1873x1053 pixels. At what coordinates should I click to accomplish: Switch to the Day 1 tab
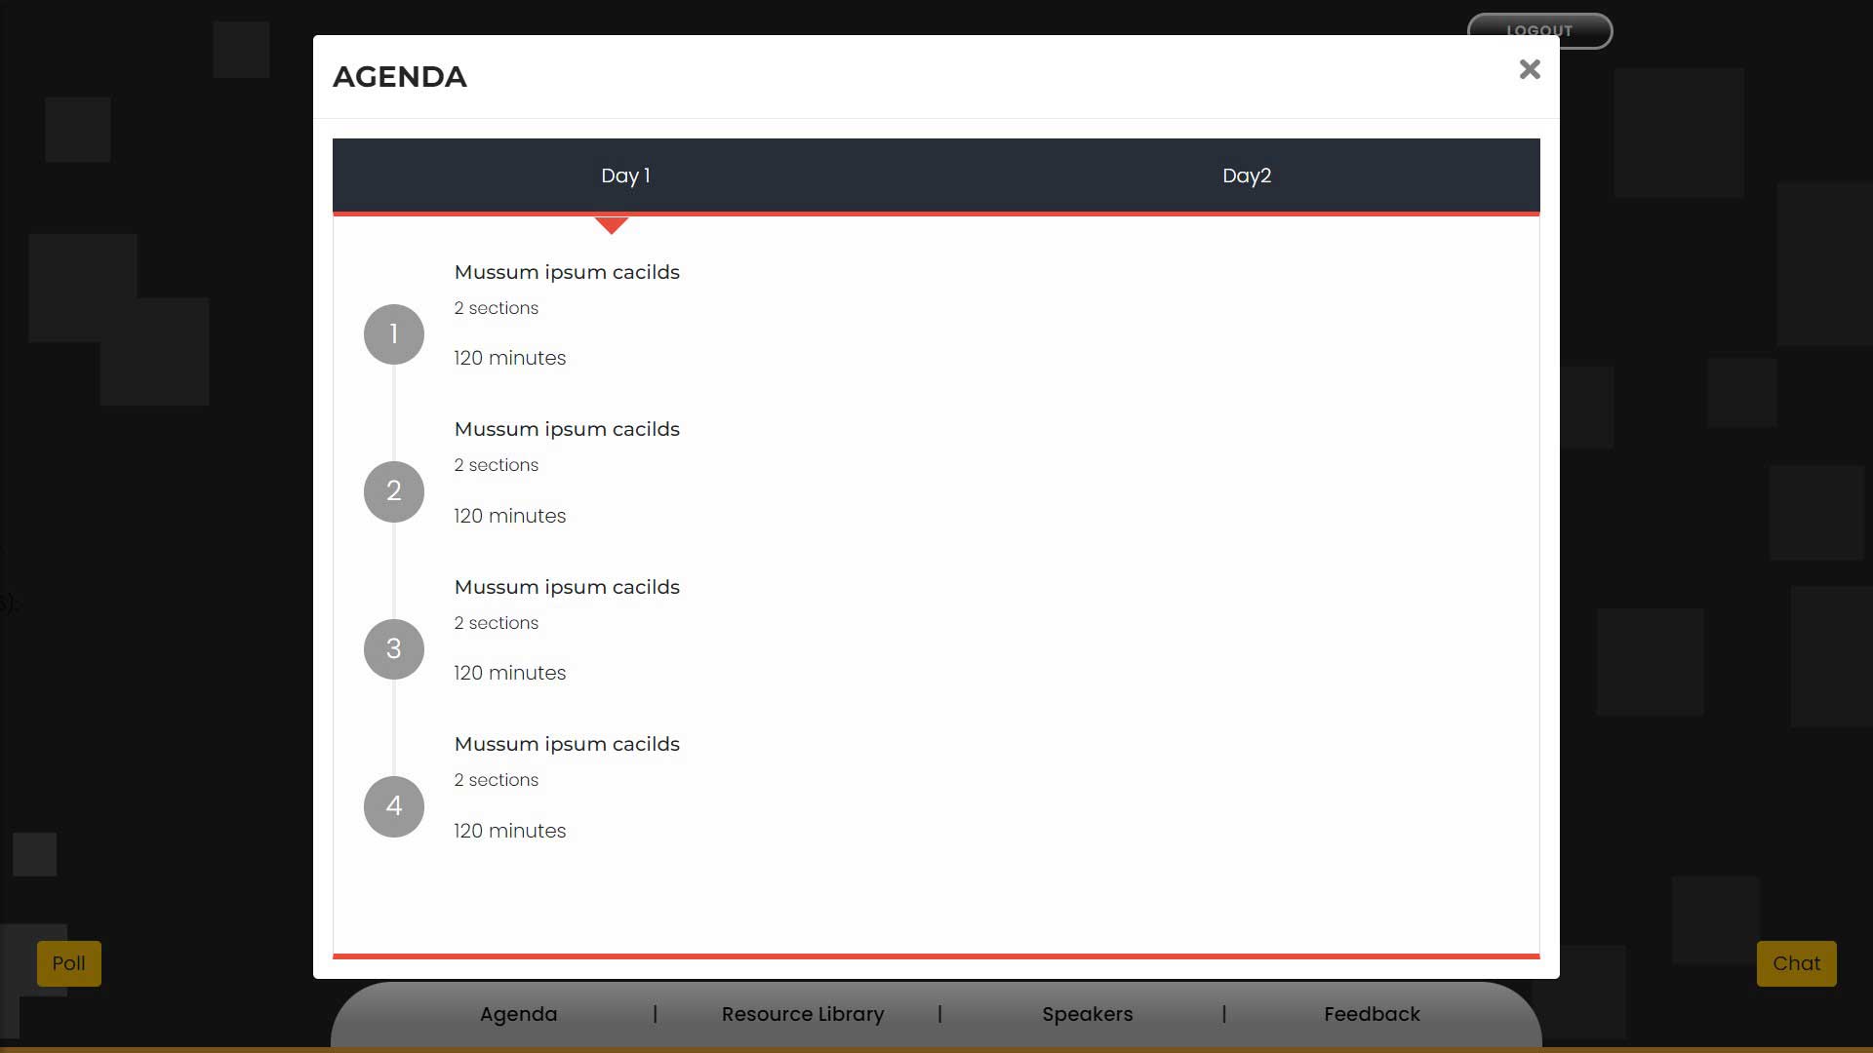pyautogui.click(x=625, y=175)
